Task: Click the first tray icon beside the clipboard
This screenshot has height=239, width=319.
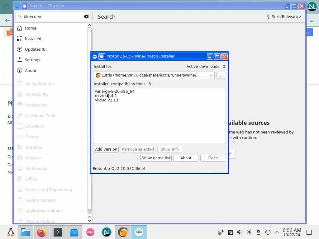Action: click(x=221, y=232)
